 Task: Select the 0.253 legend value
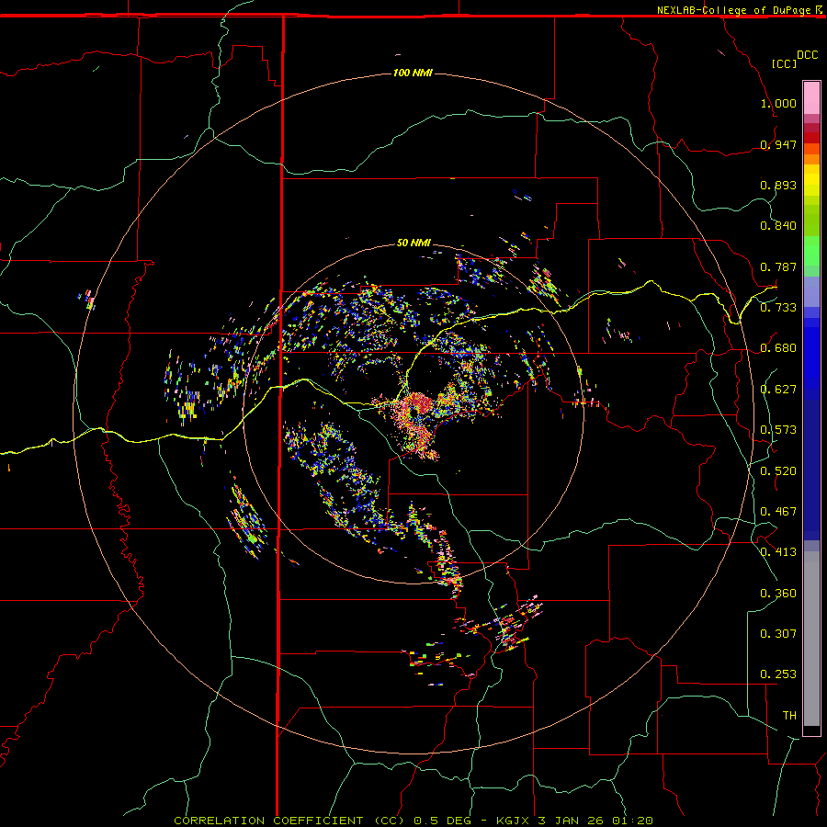click(778, 674)
